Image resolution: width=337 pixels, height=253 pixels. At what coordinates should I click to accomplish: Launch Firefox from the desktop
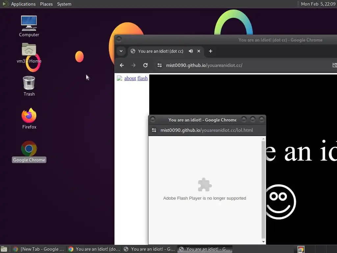[29, 119]
